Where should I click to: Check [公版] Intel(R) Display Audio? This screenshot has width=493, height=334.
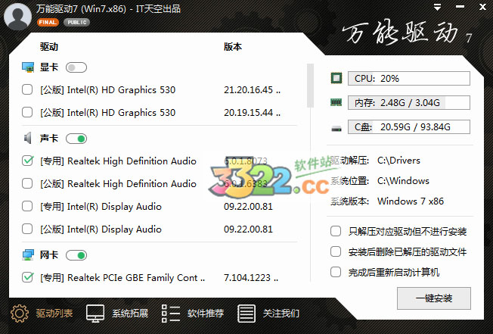click(27, 229)
